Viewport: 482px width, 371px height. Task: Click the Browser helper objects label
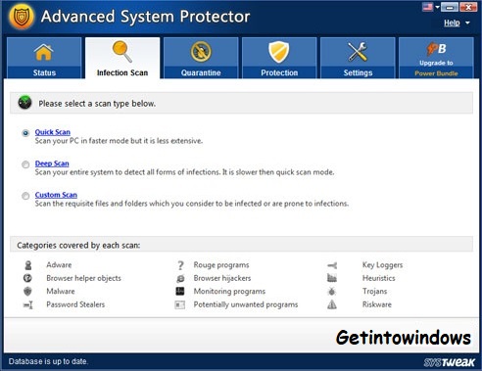pyautogui.click(x=83, y=278)
